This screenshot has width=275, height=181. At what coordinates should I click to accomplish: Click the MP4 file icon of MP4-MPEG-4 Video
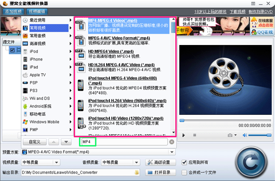pos(80,26)
